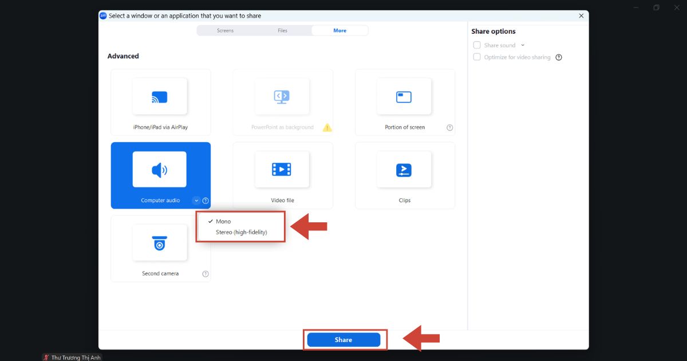
Task: Switch to the Files tab
Action: [283, 30]
